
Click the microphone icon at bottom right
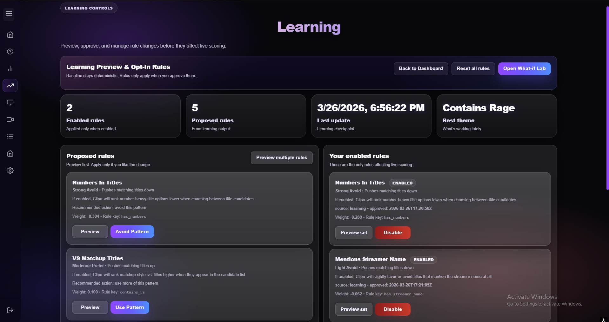[604, 319]
